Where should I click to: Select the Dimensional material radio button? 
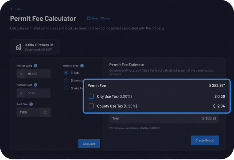click(x=66, y=80)
